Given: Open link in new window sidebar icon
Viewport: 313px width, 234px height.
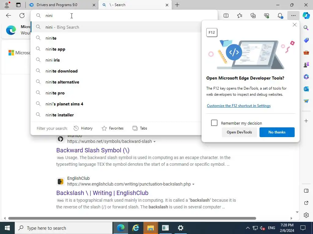Looking at the screenshot, I should (x=306, y=203).
